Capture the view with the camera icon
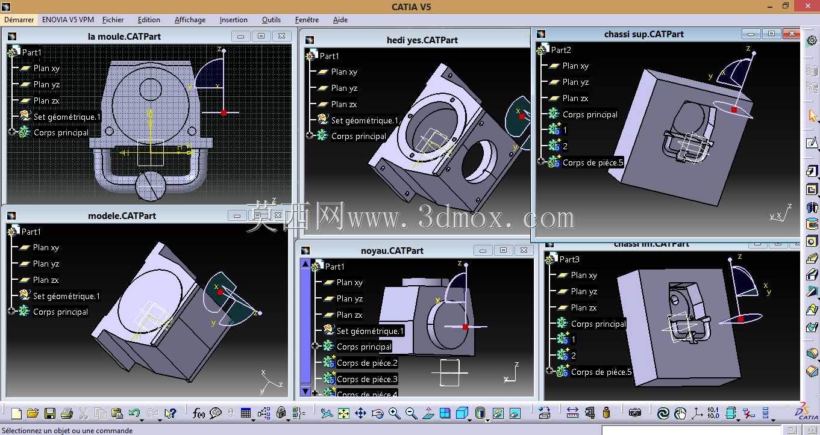Screen dimensions: 820x435 [634, 413]
